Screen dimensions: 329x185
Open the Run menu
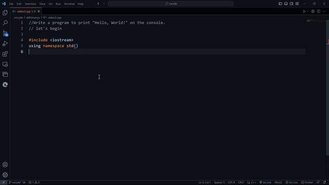[58, 4]
